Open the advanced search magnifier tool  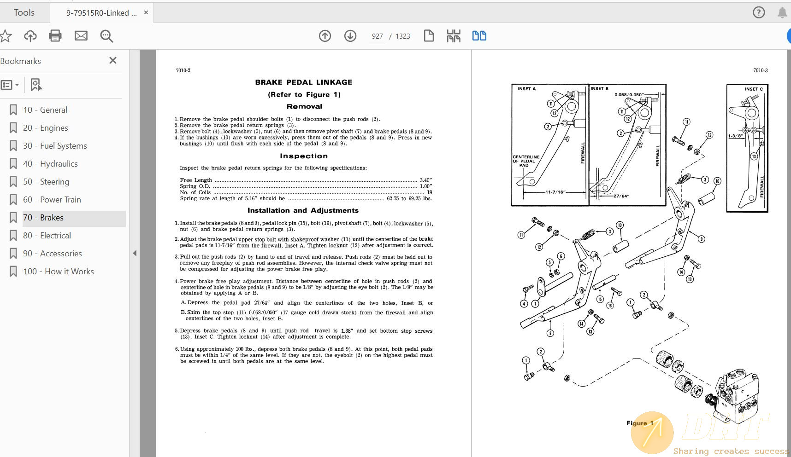106,36
